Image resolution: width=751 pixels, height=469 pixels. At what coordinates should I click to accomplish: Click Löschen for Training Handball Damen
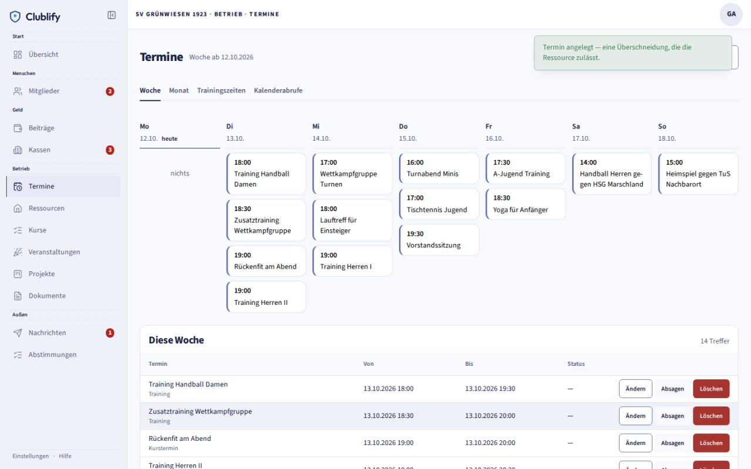[x=711, y=389]
